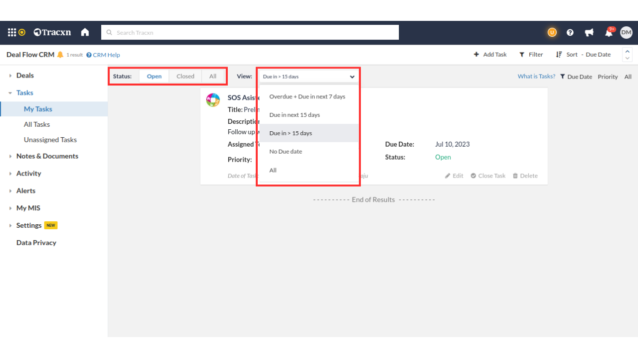
Task: Click Close Task on the task card
Action: pos(488,176)
